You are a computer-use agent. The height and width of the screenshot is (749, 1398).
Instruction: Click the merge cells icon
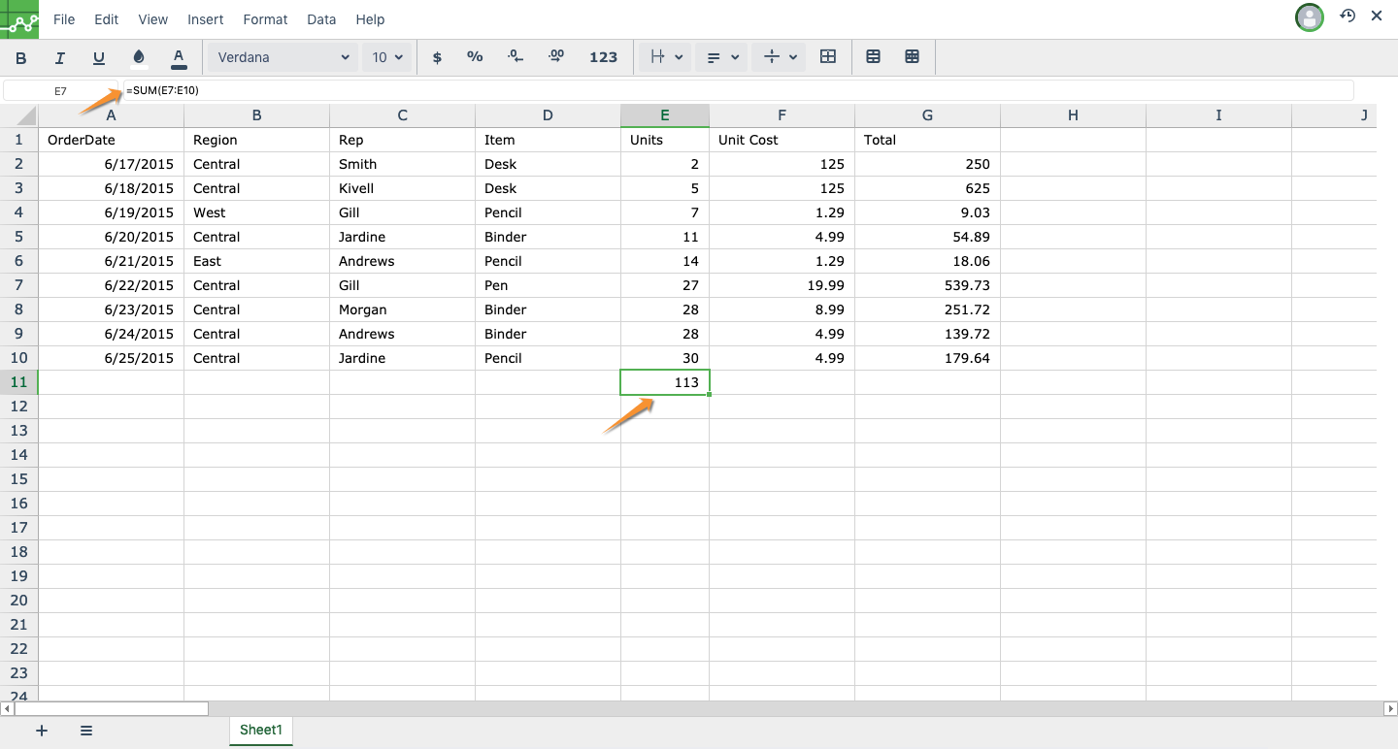(x=873, y=57)
